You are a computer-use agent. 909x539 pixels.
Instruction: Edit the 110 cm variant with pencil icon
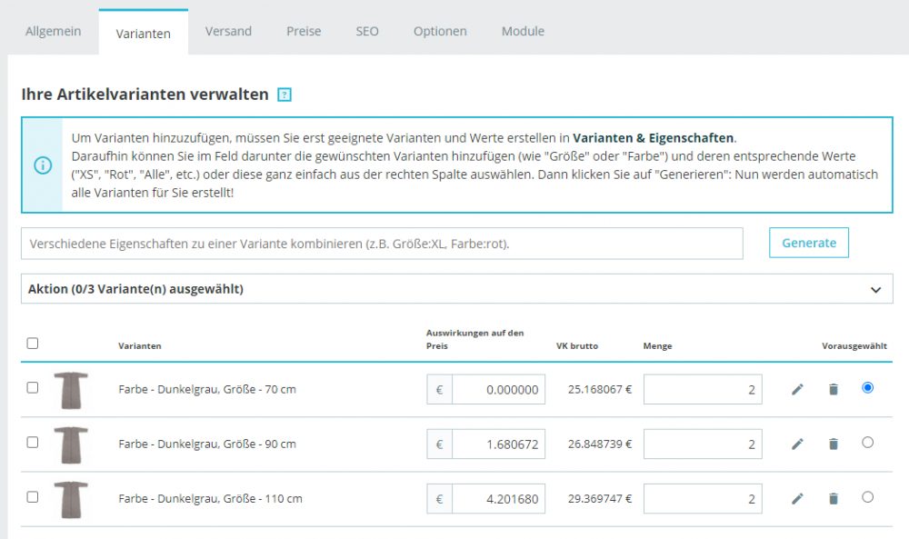click(797, 498)
